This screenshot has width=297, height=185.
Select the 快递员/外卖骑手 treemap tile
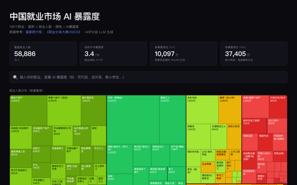(21, 137)
